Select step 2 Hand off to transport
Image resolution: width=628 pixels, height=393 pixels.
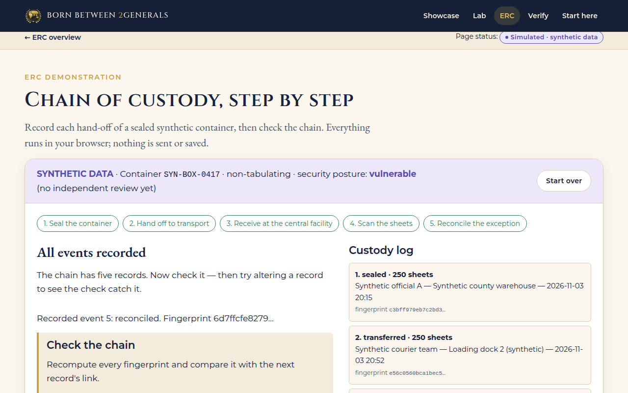[x=169, y=224]
